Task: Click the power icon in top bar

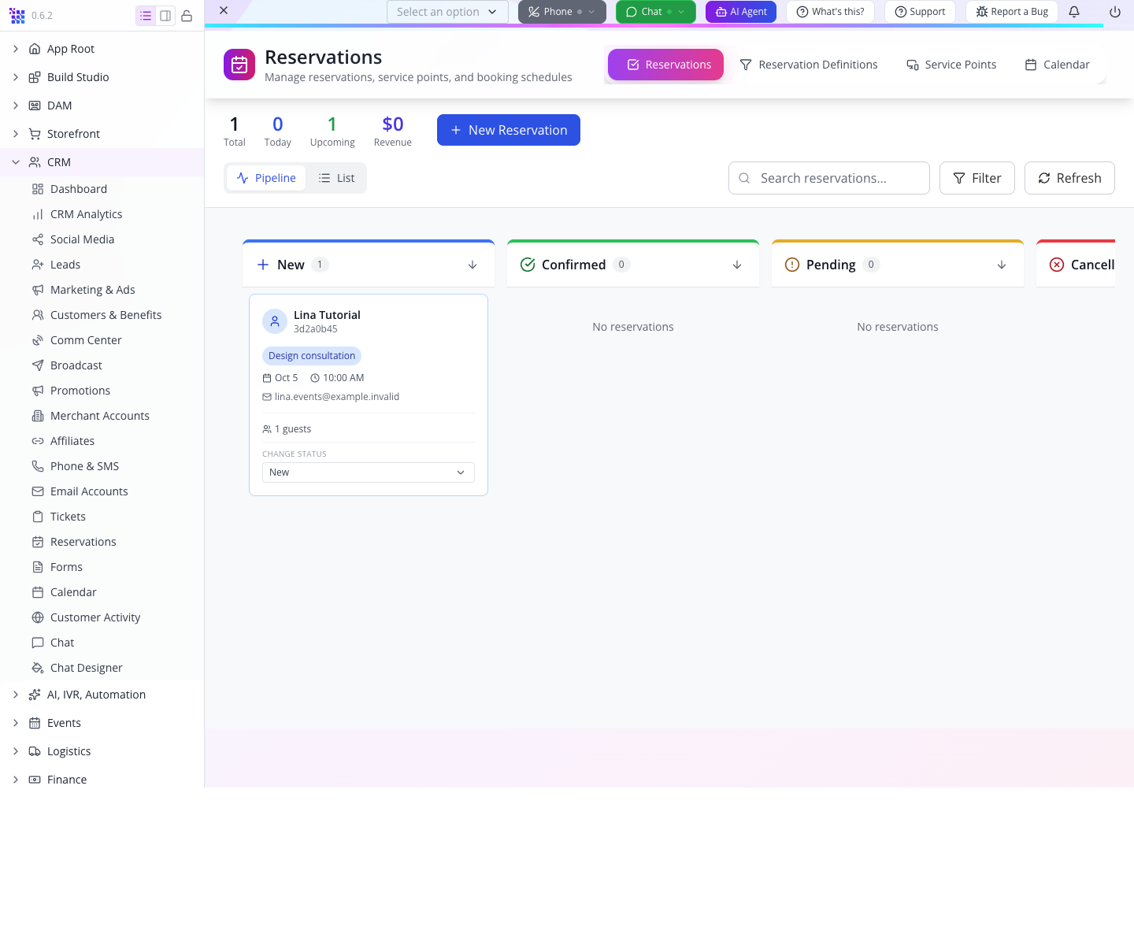Action: [x=1115, y=12]
